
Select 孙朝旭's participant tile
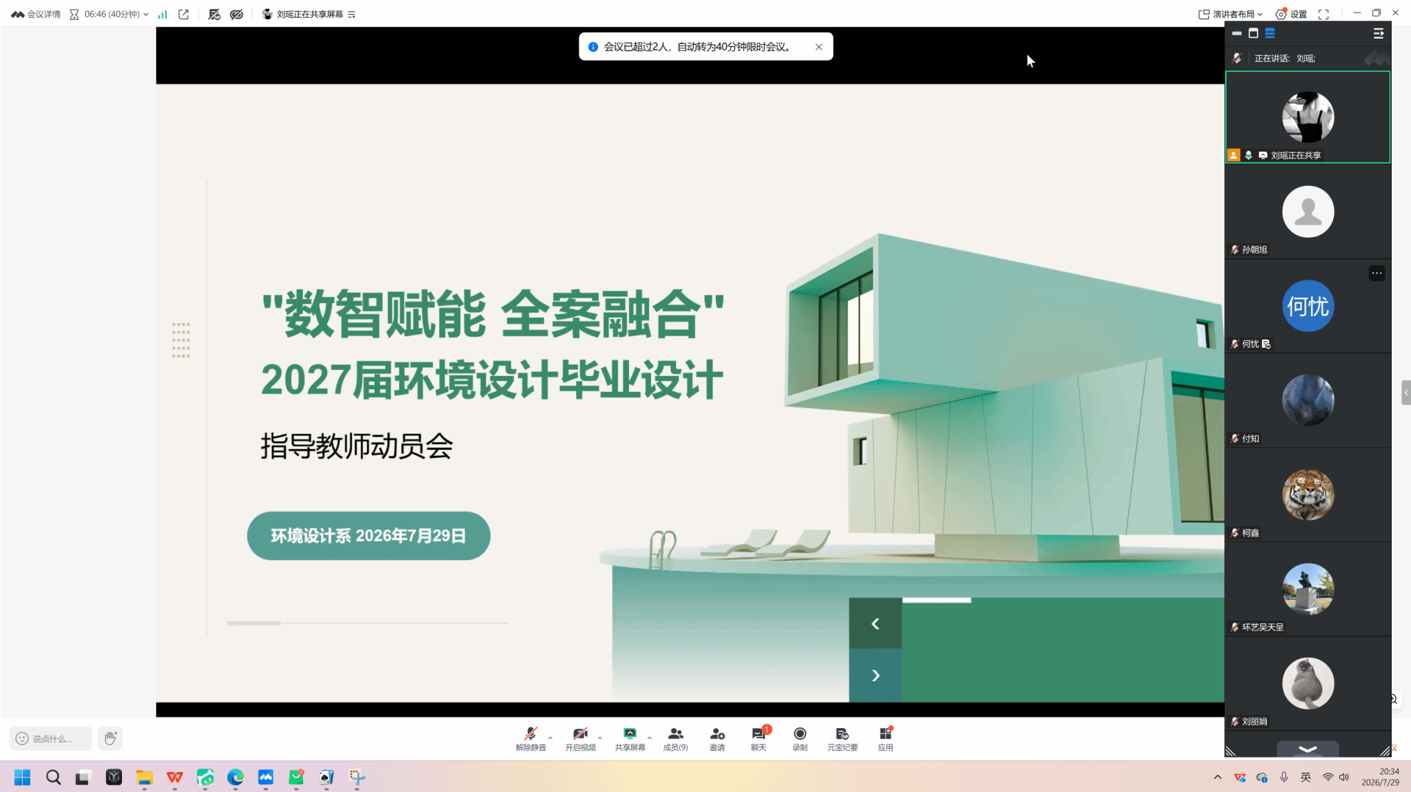pyautogui.click(x=1308, y=211)
